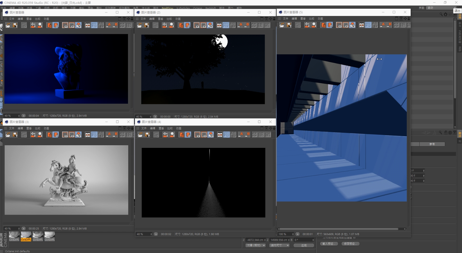Viewport: 462px width, 253px height.
Task: Open 文件 menu in first Picture Viewer
Action: [x=12, y=19]
